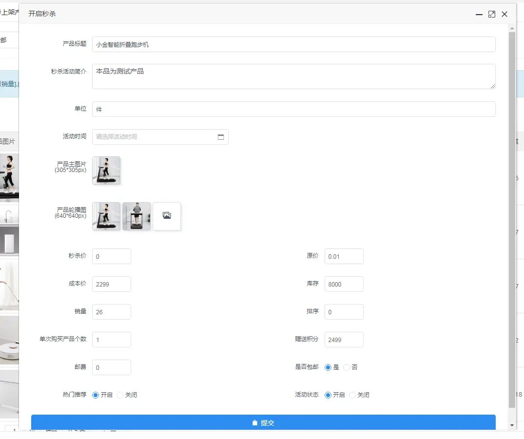Switch 热门推荐 to 关闭

tap(120, 395)
